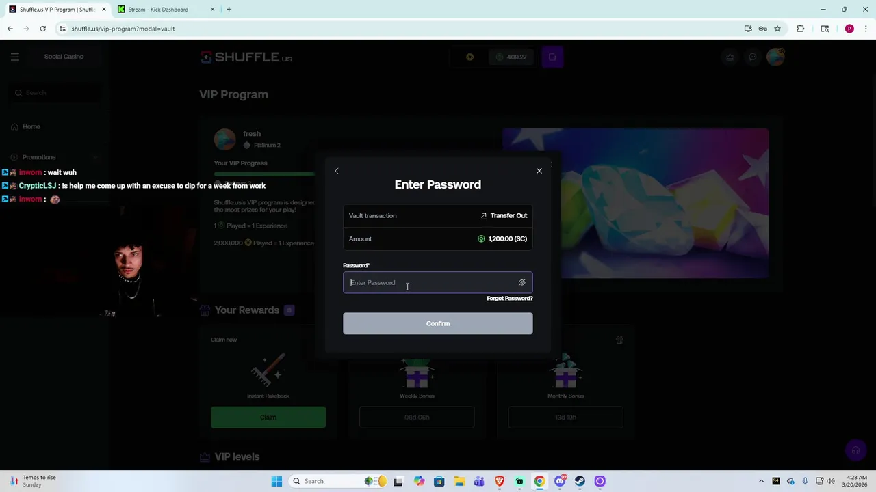
Task: Open Microsoft Store from the taskbar
Action: [439, 481]
